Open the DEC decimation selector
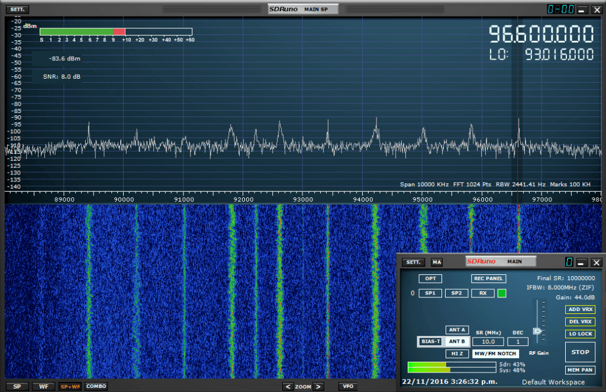This screenshot has height=392, width=606. [x=517, y=342]
